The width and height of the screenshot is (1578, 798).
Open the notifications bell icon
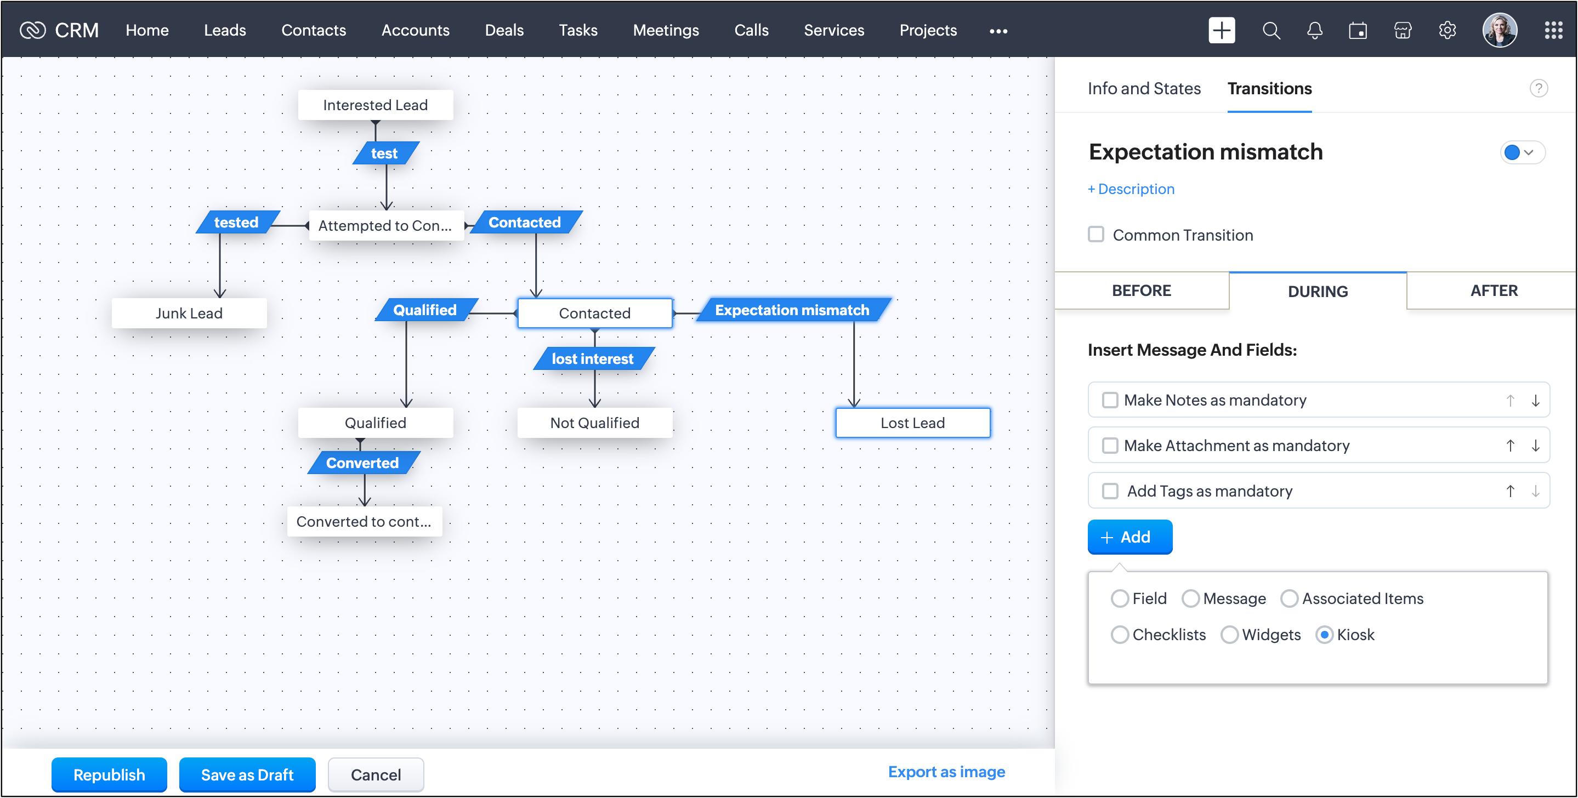click(x=1315, y=31)
